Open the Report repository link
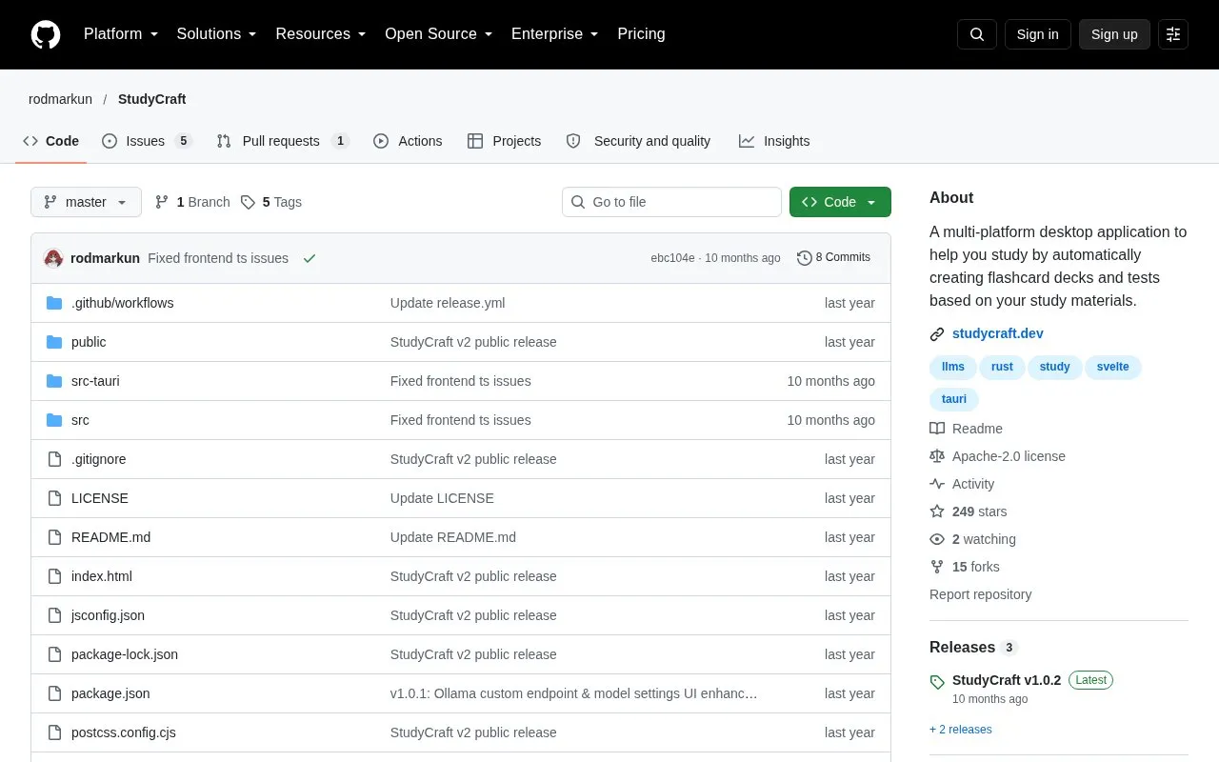The width and height of the screenshot is (1219, 762). point(981,594)
